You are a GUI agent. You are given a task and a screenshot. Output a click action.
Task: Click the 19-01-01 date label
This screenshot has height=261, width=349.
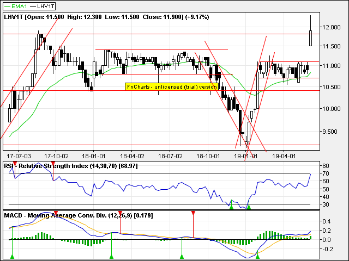tap(246, 156)
